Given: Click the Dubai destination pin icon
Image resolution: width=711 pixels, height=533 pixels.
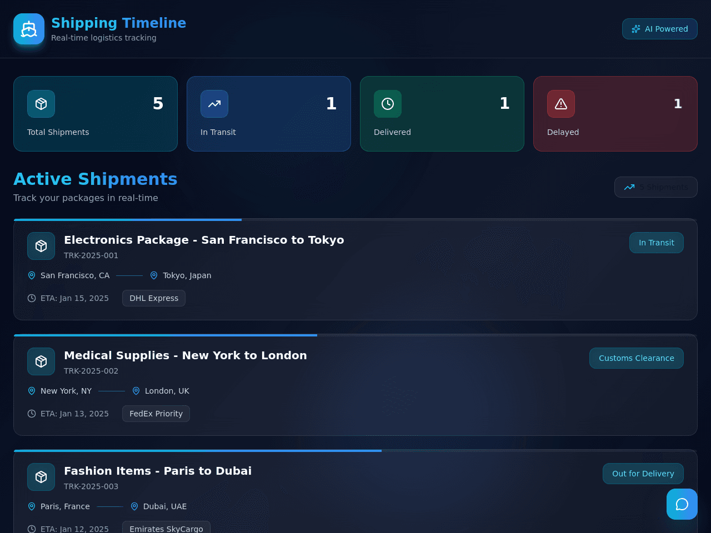Looking at the screenshot, I should 134,506.
